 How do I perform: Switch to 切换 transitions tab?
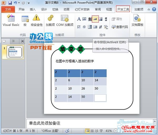point(55,9)
